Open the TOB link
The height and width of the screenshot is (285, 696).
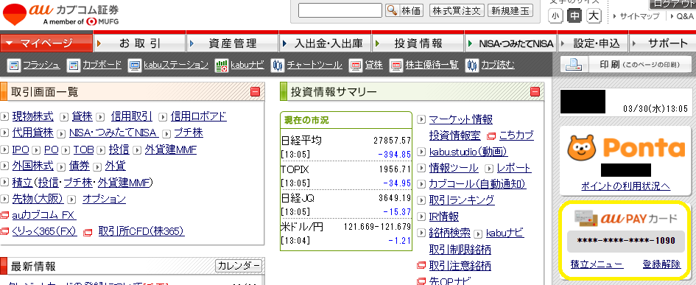click(83, 149)
